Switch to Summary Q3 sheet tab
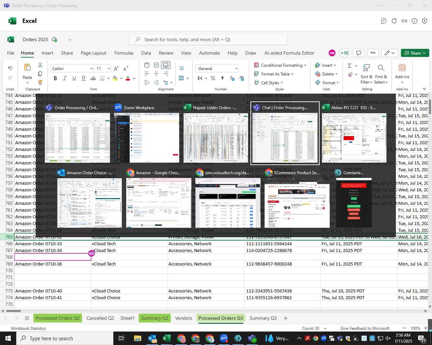 pos(263,318)
